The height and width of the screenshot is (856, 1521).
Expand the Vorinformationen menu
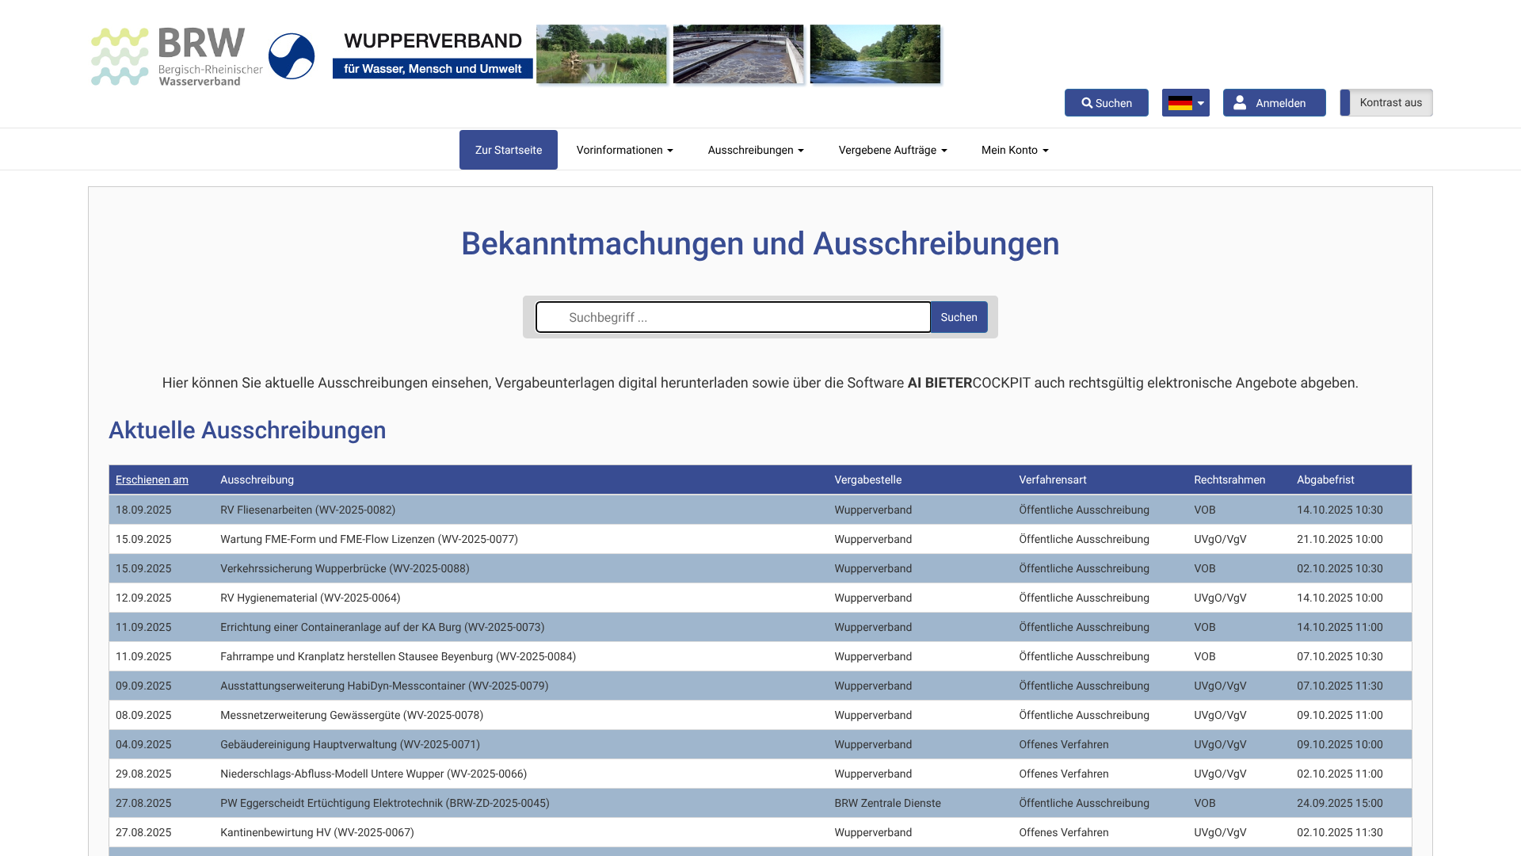click(x=624, y=150)
